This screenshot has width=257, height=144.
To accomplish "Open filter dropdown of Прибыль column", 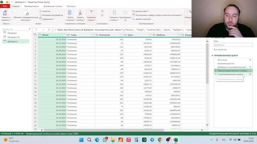I will tap(179, 35).
